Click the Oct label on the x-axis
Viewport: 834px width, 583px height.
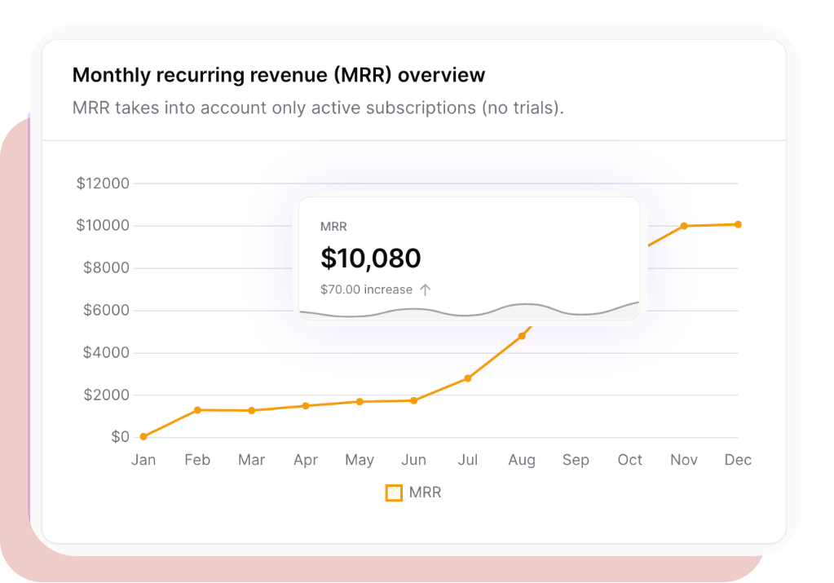pyautogui.click(x=629, y=460)
